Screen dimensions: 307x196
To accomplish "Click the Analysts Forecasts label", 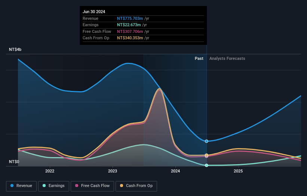I will (227, 58).
